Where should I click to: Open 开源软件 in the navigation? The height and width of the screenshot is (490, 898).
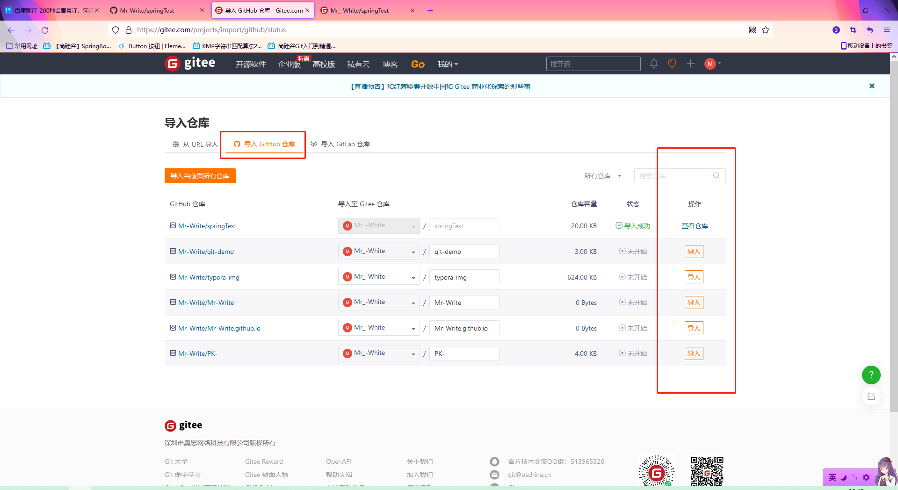tap(251, 64)
